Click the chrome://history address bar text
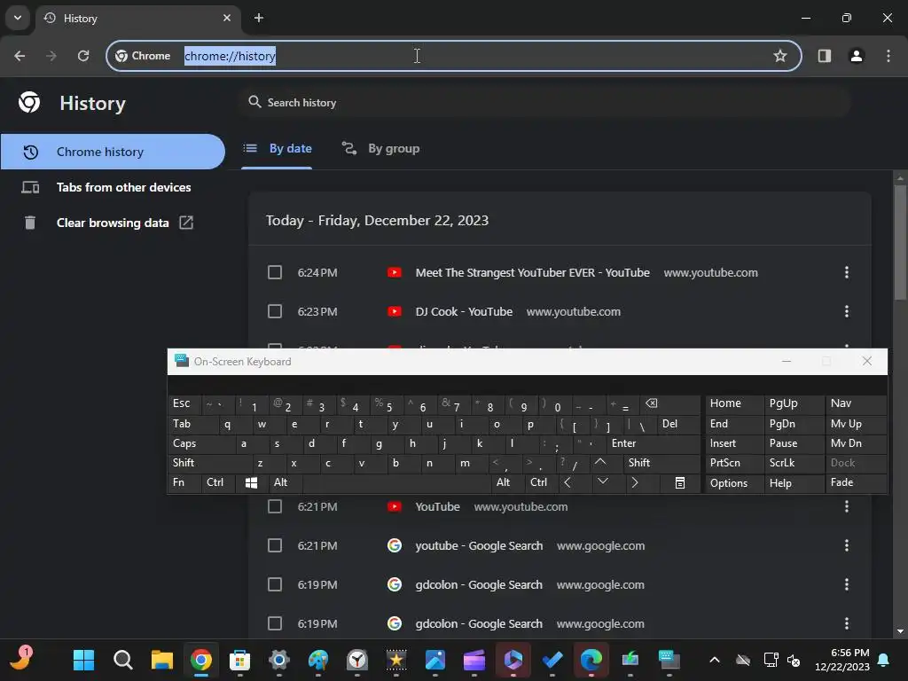This screenshot has width=908, height=681. 230,56
